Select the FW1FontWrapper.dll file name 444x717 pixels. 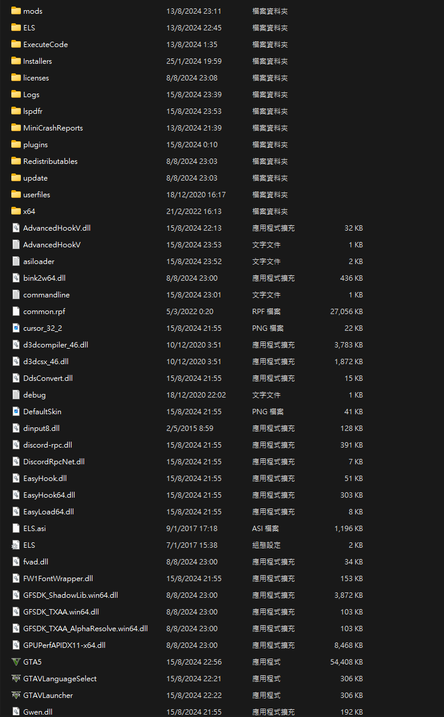click(58, 578)
